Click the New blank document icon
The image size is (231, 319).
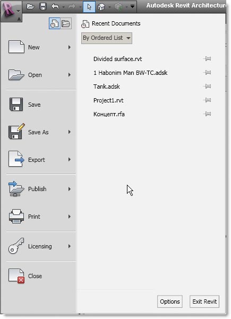(x=16, y=47)
